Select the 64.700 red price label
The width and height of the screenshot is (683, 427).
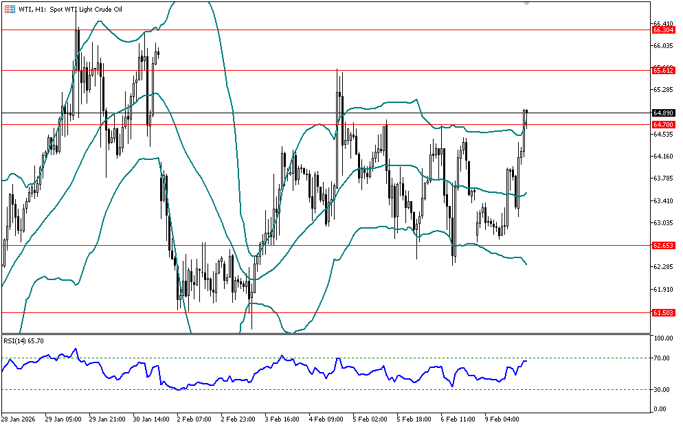coord(662,124)
